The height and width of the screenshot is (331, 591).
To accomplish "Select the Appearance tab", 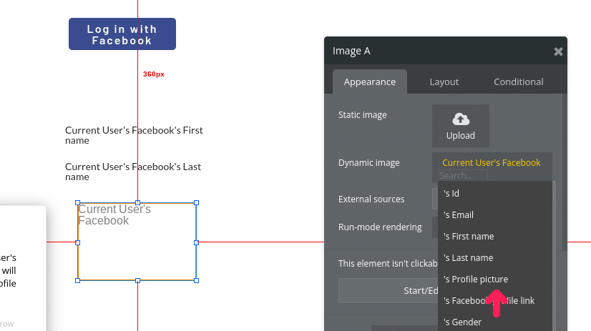I will point(370,81).
